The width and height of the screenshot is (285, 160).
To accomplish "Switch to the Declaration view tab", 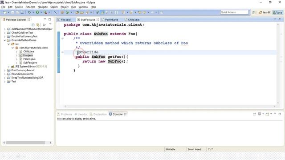I will 98,114.
